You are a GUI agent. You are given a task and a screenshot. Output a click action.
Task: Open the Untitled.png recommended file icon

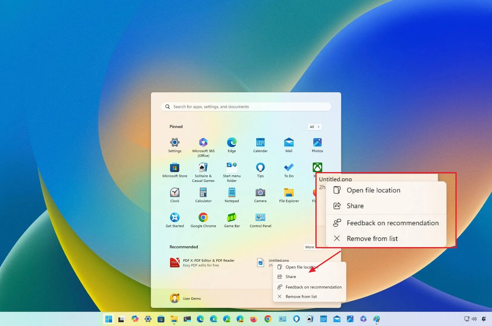(x=260, y=263)
